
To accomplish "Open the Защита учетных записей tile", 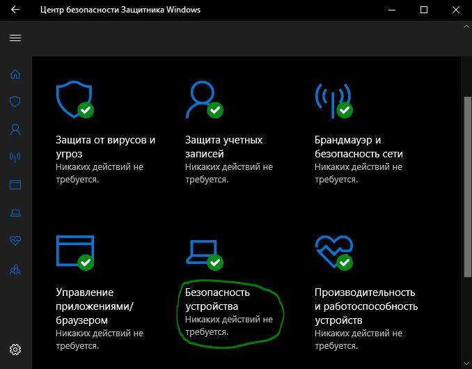I will point(229,132).
